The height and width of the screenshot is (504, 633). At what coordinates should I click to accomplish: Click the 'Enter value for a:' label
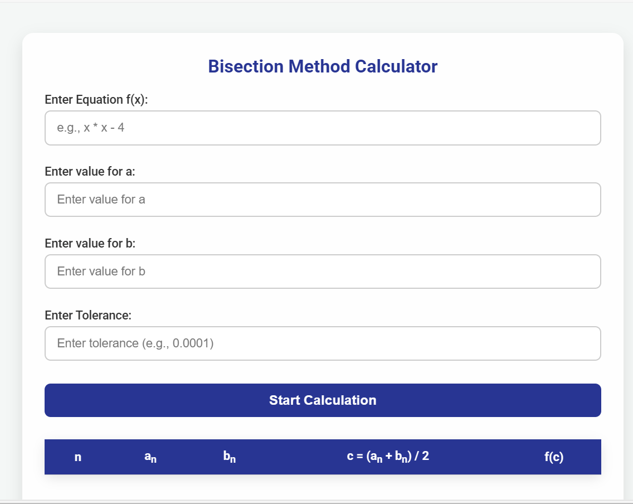90,171
